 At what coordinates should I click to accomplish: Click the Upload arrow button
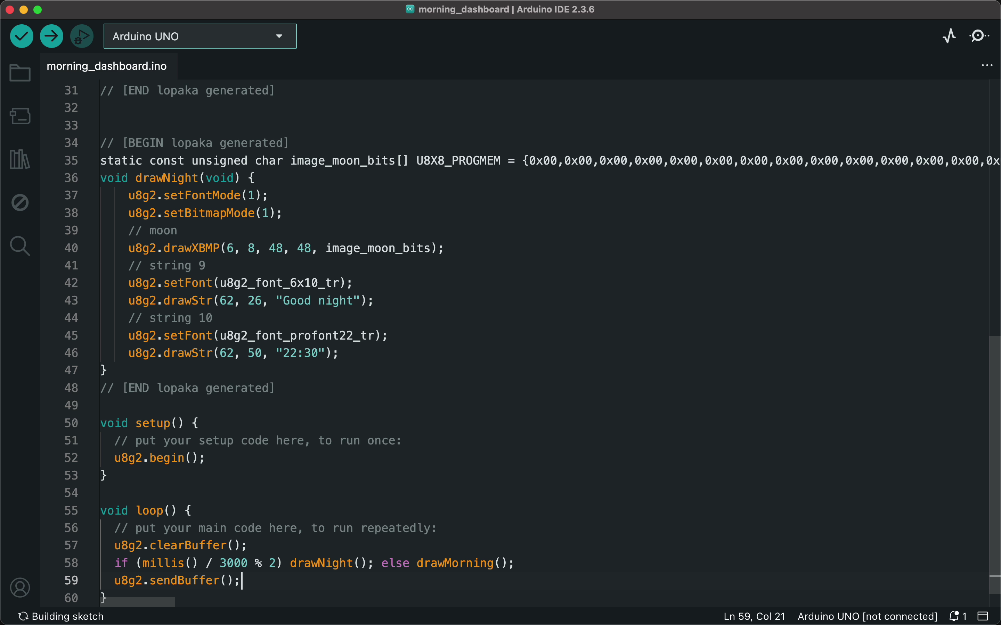coord(52,36)
